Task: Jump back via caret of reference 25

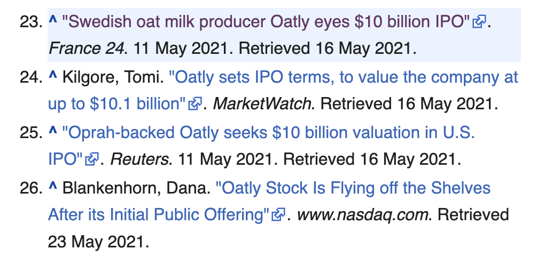Action: coord(52,131)
